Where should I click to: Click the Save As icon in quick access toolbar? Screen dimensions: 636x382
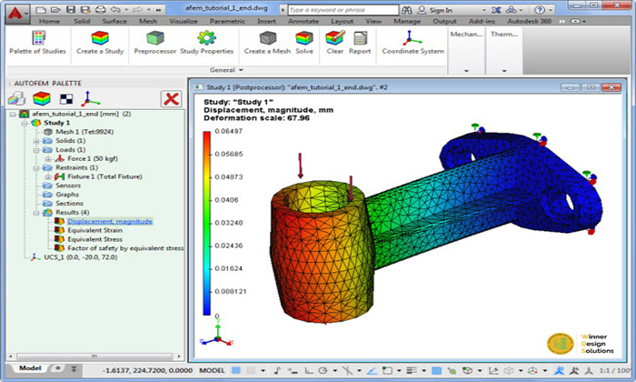(x=85, y=9)
